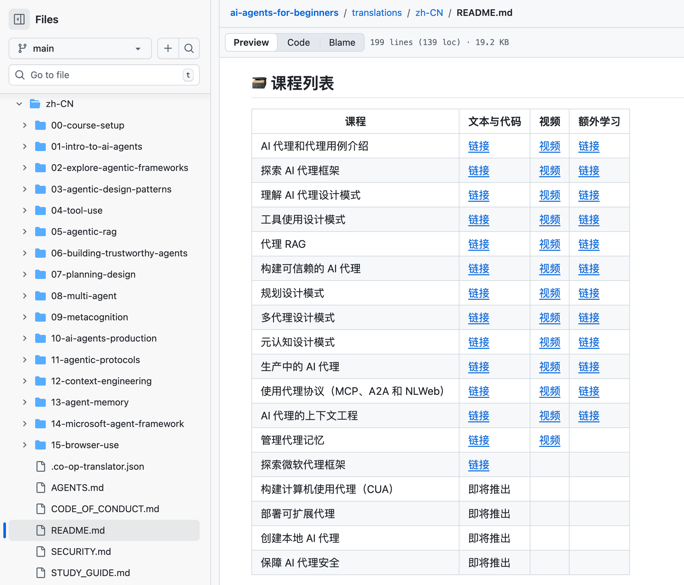Screen dimensions: 684x585
Task: Click the add file plus icon
Action: (168, 48)
